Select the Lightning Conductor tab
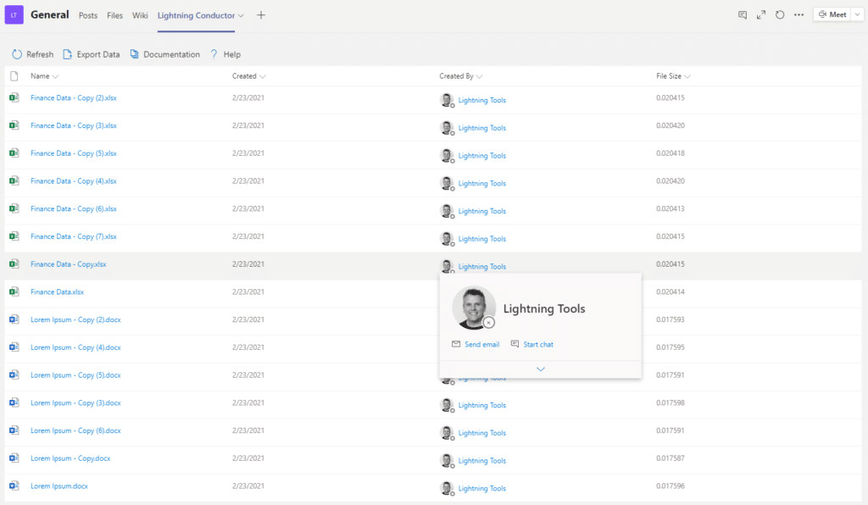Viewport: 868px width, 505px height. (x=196, y=15)
